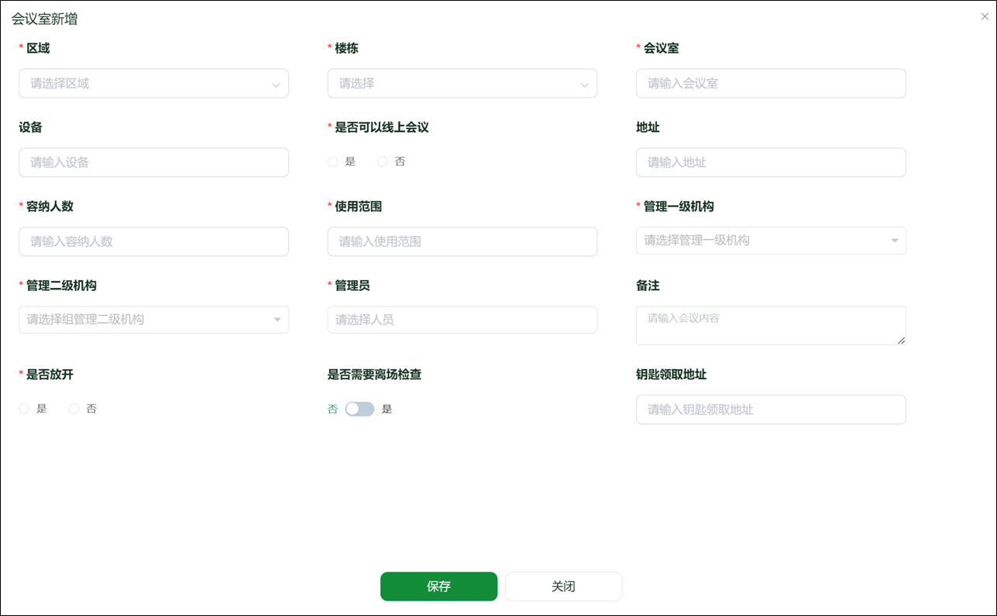Select the 是 option under 是否放开
The width and height of the screenshot is (997, 616).
tap(24, 408)
